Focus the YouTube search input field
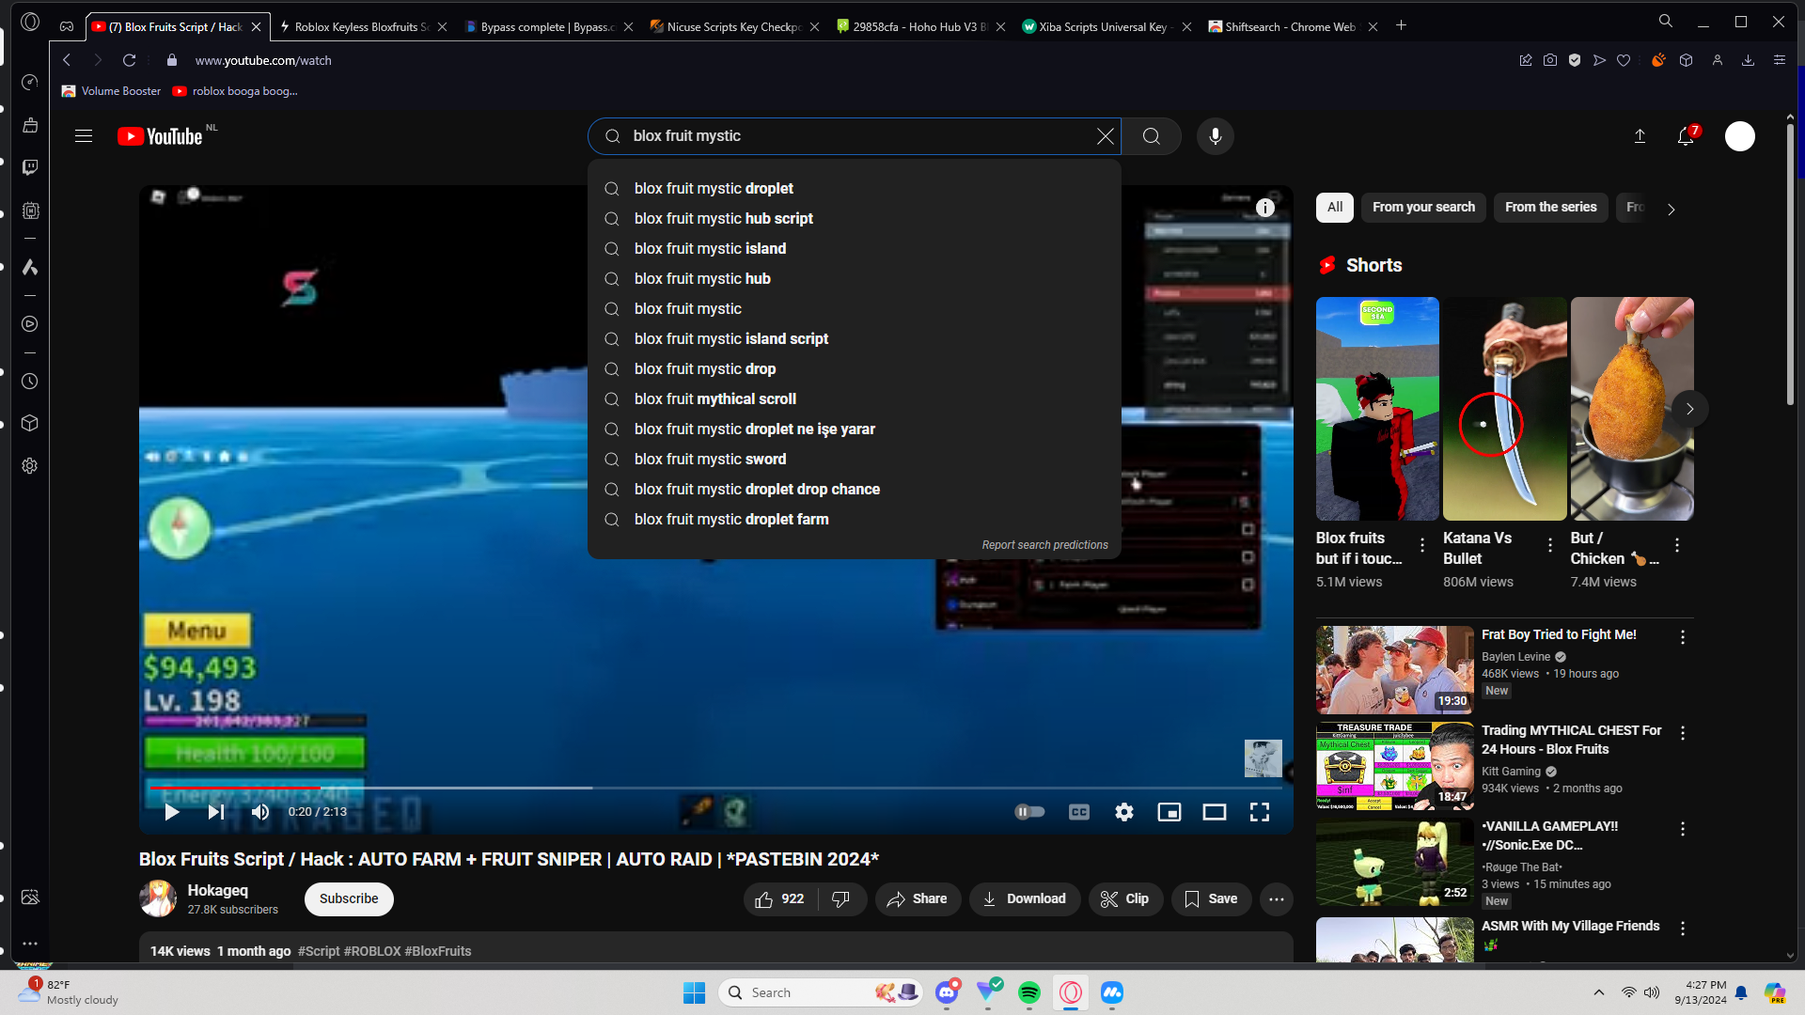 (855, 136)
